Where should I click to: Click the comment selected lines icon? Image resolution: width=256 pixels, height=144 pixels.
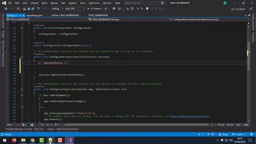pyautogui.click(x=138, y=9)
